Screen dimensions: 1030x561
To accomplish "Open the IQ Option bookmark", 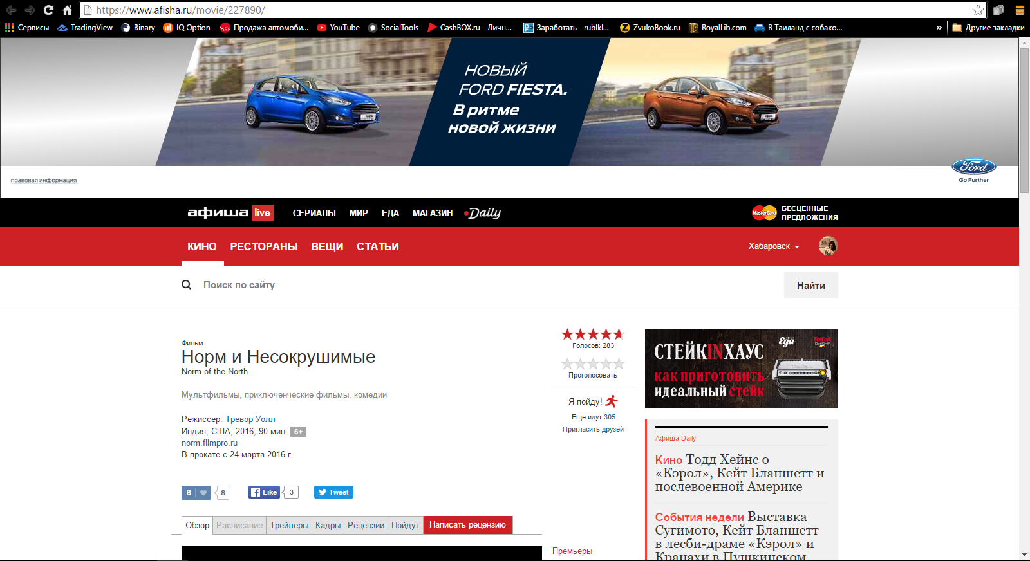I will pos(187,28).
